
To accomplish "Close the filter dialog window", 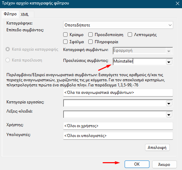I will click(x=178, y=3).
